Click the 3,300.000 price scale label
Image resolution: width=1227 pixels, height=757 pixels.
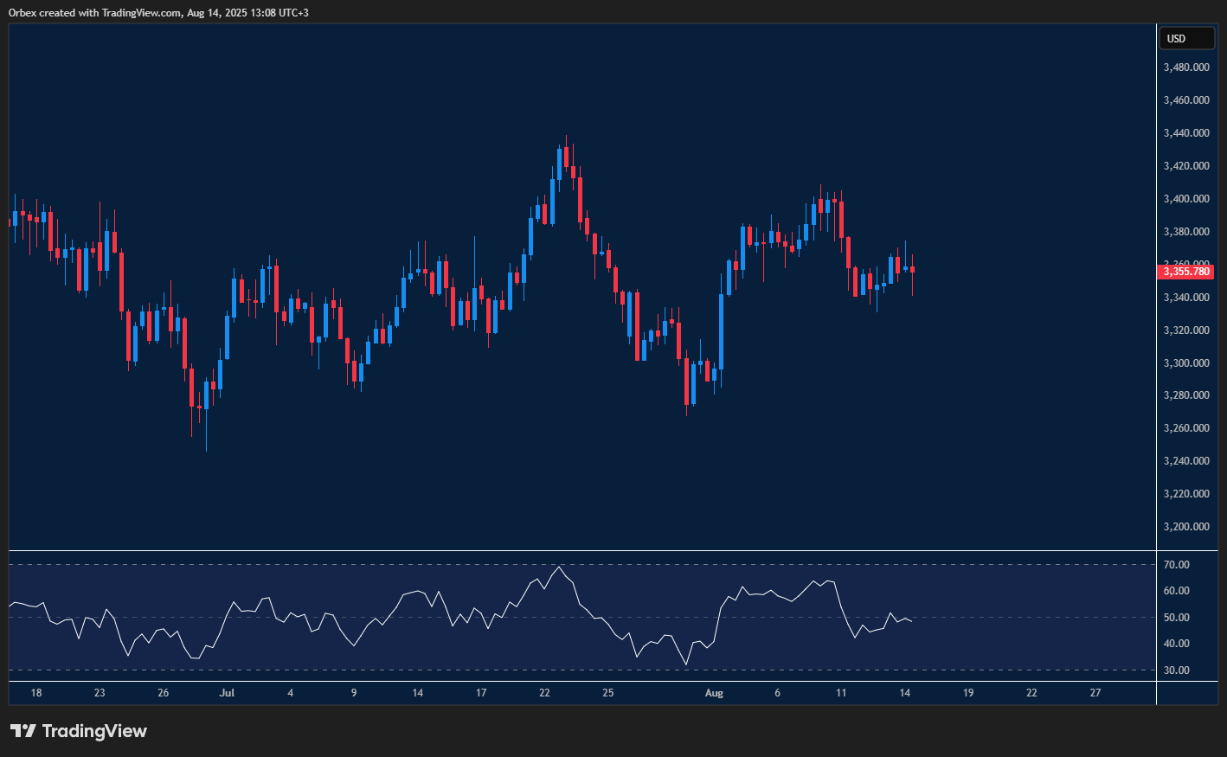1186,363
